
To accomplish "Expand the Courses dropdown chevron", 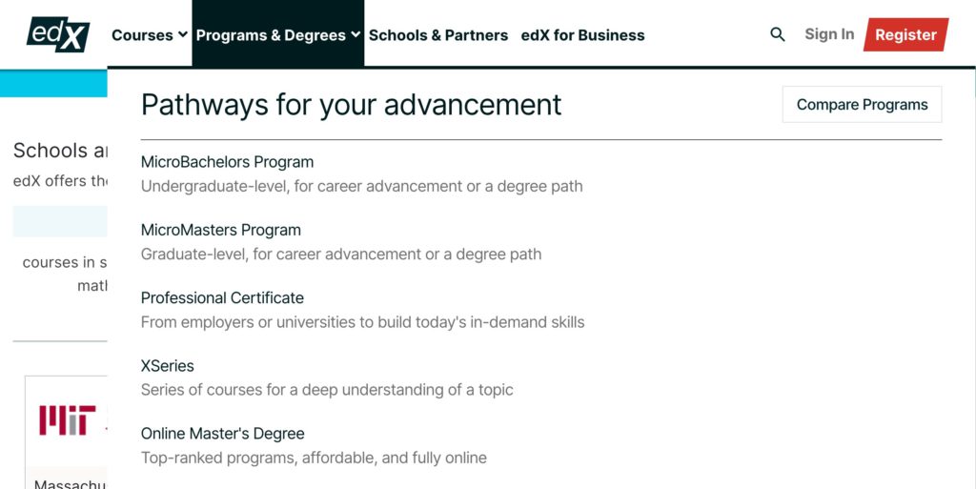I will 182,34.
